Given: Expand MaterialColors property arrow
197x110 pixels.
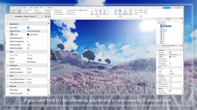Looking at the screenshot, I should pos(7,31).
